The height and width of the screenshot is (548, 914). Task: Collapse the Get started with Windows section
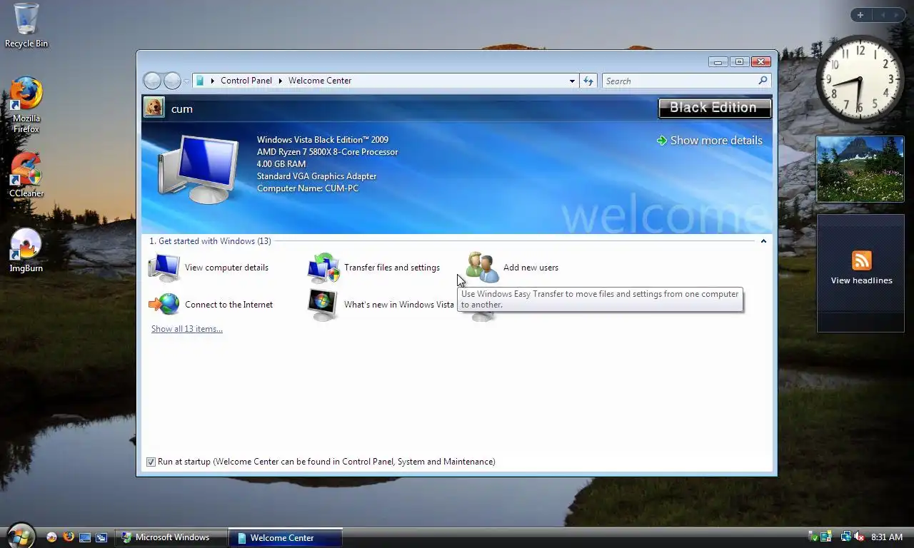763,241
